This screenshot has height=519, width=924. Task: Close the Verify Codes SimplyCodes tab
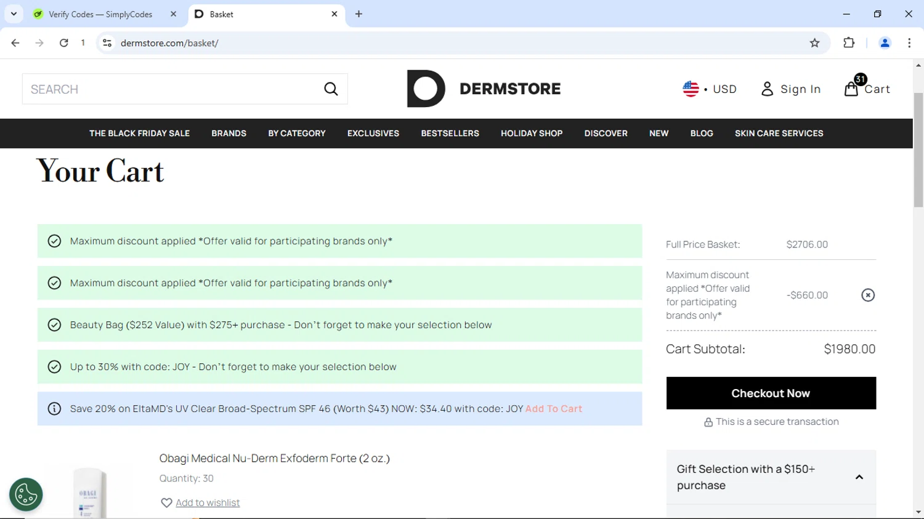(x=173, y=14)
